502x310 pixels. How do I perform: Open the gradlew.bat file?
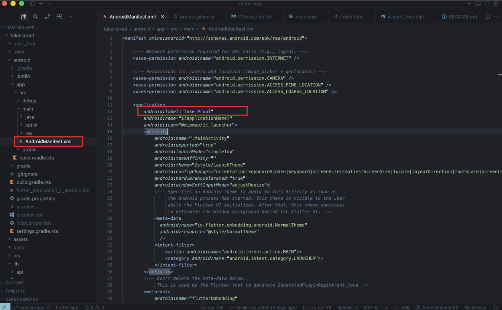pos(49,215)
